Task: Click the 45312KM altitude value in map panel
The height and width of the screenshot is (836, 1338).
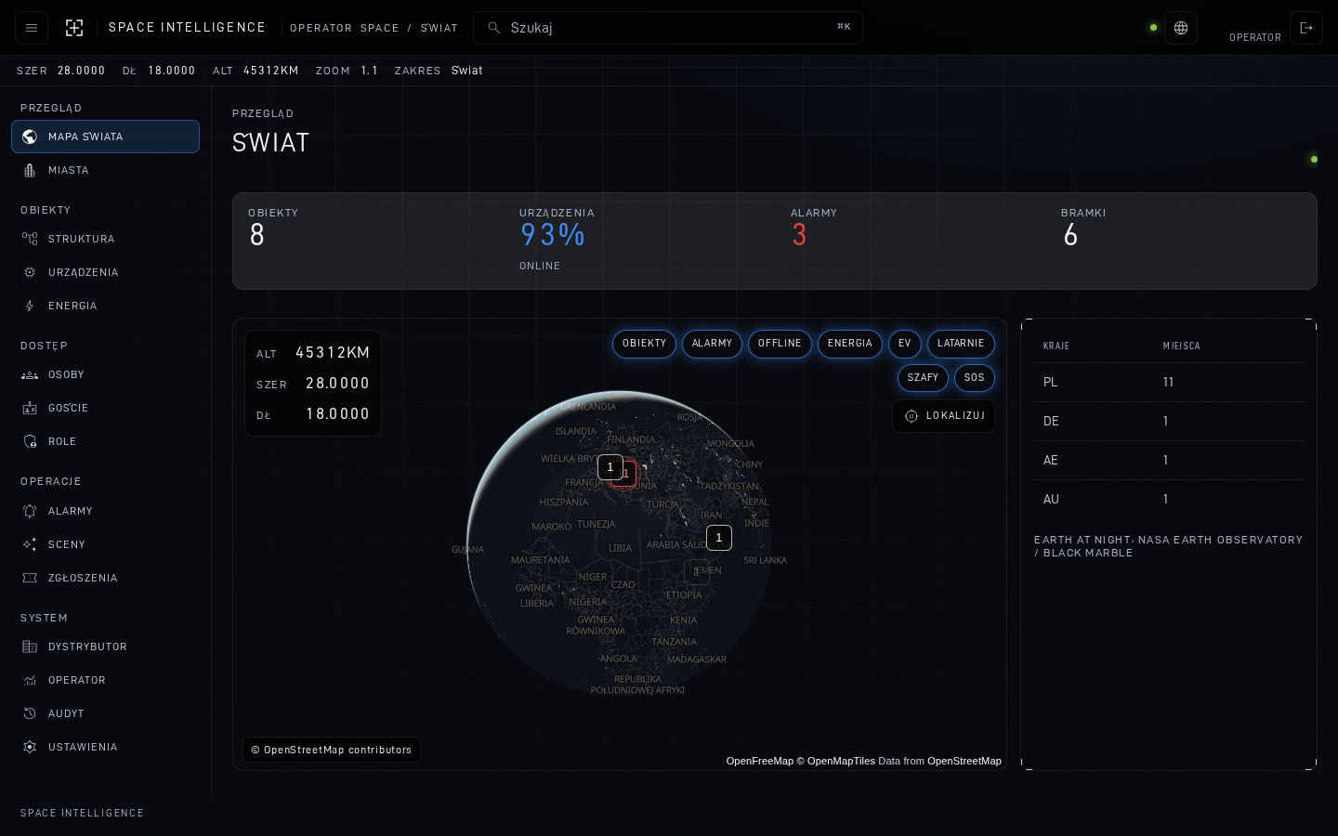Action: click(333, 353)
